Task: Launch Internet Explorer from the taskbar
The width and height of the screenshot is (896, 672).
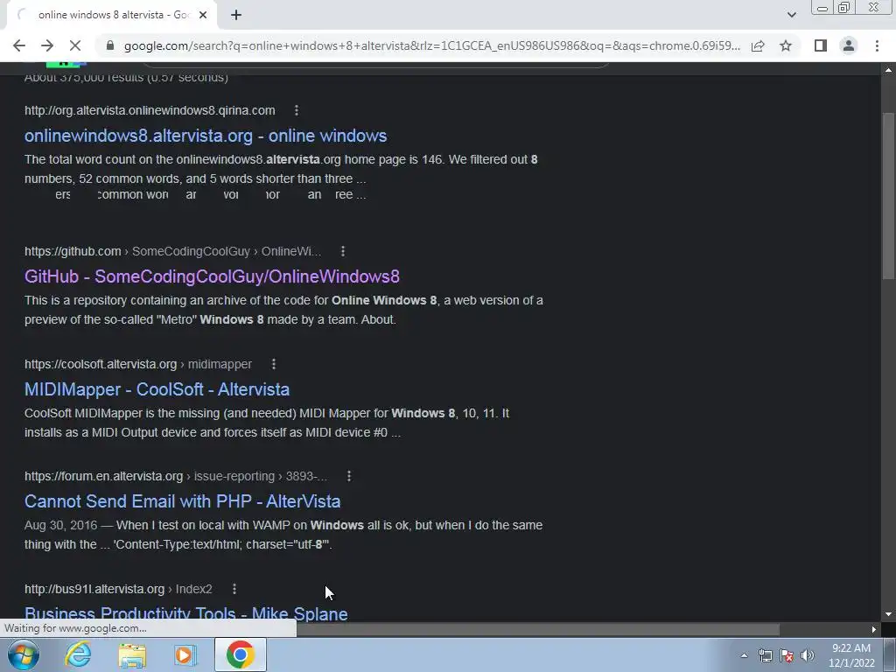Action: [x=78, y=654]
